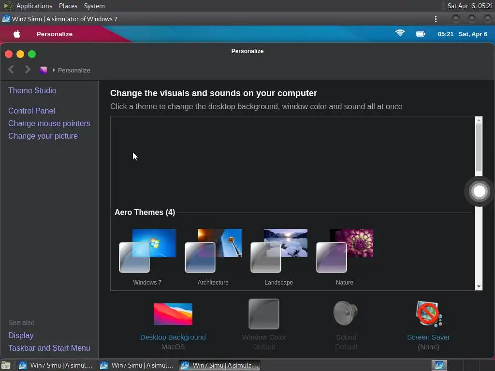This screenshot has height=371, width=495.
Task: Click the Win7 Simu title bar icon
Action: [6, 19]
